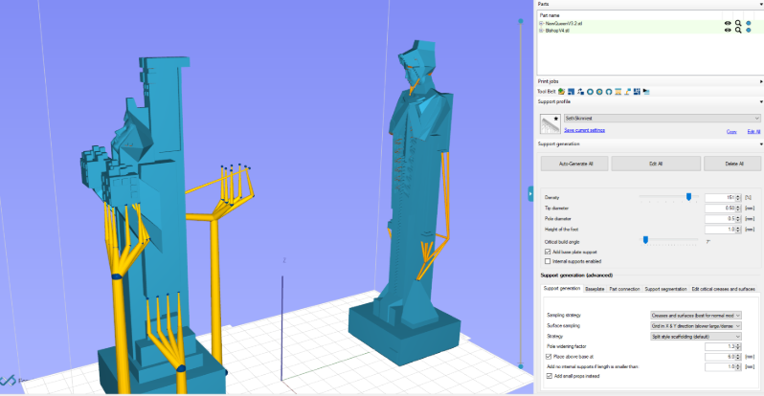Open the Sampling strategy dropdown
Screen dimensions: 764x396
click(x=696, y=315)
